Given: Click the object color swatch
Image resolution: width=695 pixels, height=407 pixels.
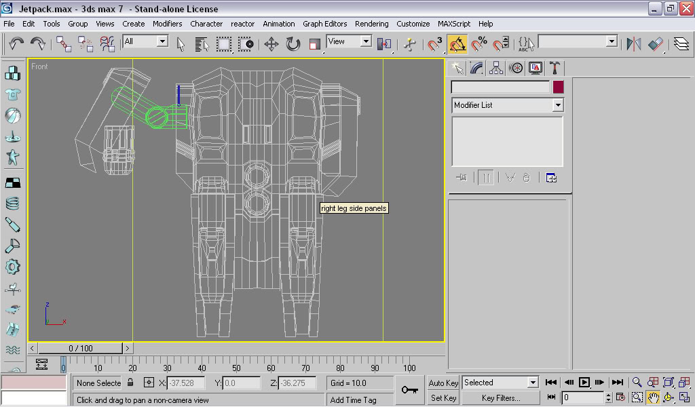Looking at the screenshot, I should [x=558, y=87].
